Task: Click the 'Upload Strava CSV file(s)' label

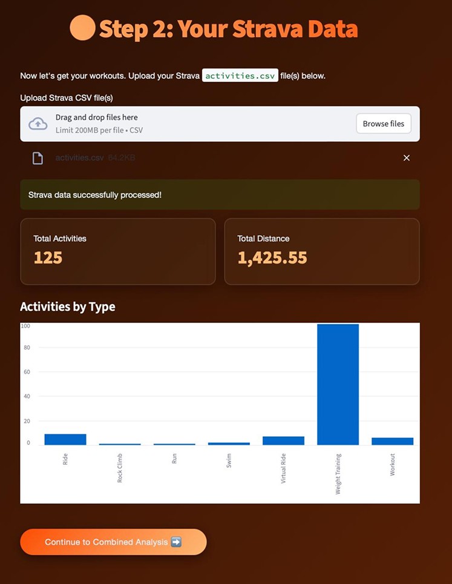Action: click(67, 98)
